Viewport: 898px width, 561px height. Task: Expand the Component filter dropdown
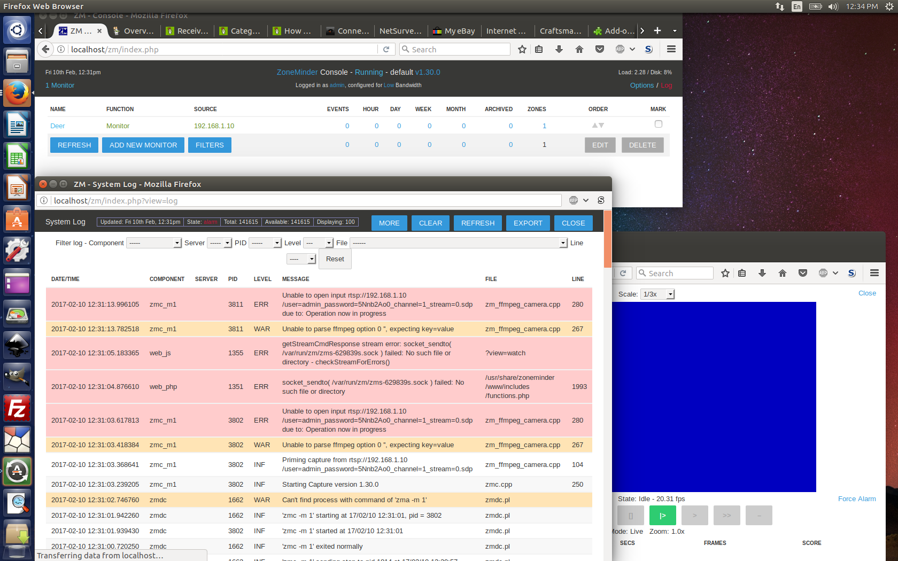154,243
